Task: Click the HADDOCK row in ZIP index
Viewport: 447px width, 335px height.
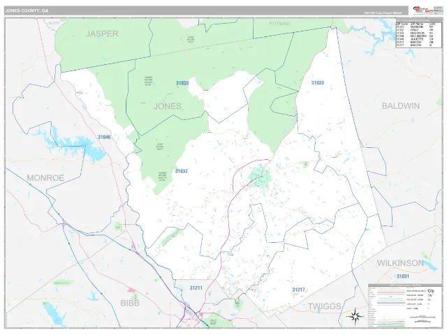Action: [x=416, y=33]
